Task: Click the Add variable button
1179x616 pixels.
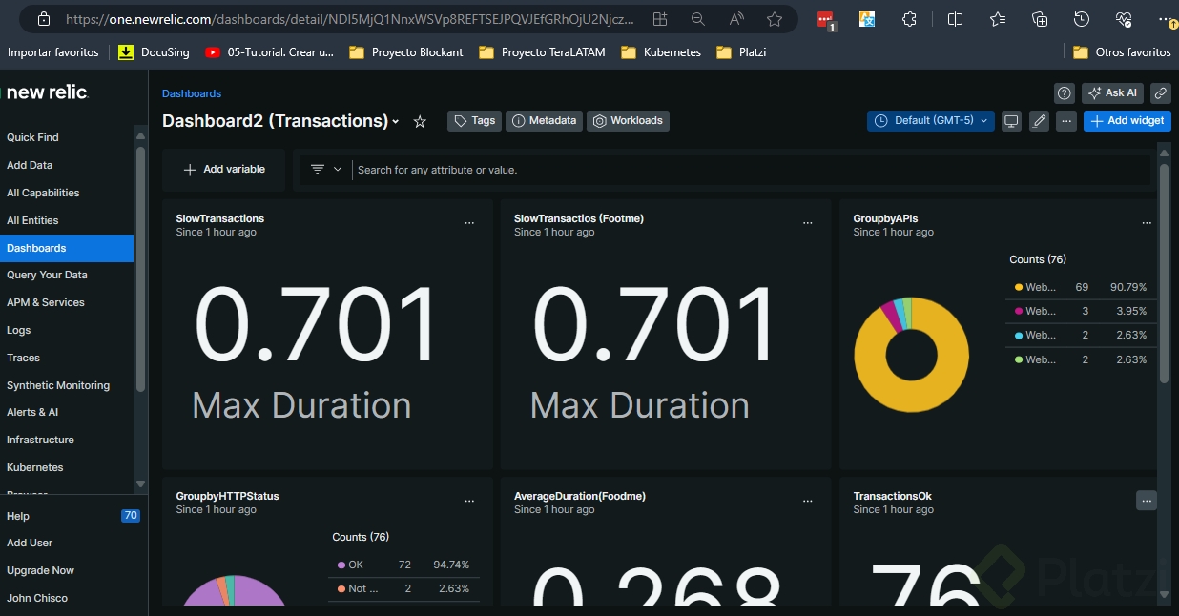Action: tap(224, 169)
